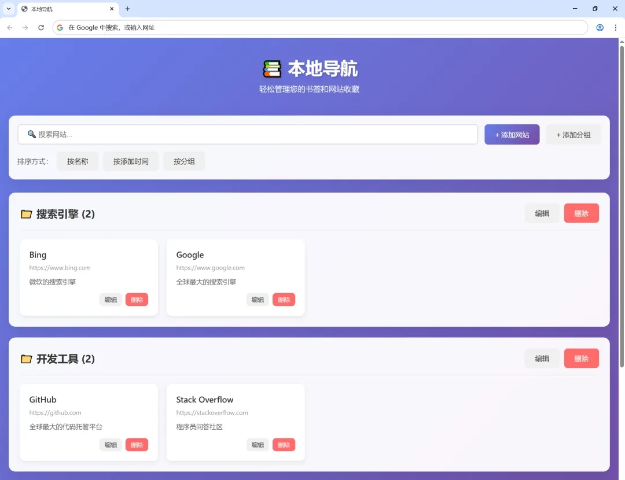Click the 全球最大的搜索引擎 description
The height and width of the screenshot is (480, 625).
tap(206, 282)
